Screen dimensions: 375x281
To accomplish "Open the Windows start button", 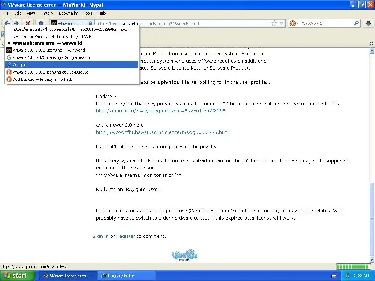I will click(18, 276).
